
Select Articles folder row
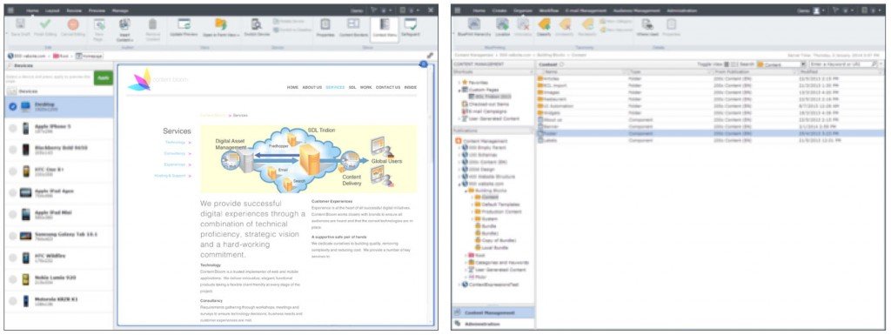[x=710, y=79]
